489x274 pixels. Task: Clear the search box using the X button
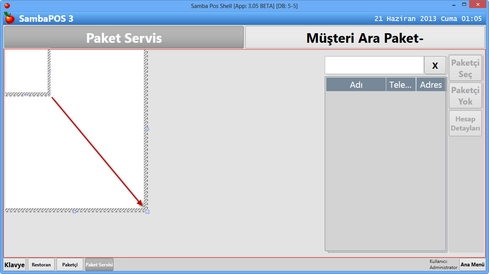tap(435, 65)
